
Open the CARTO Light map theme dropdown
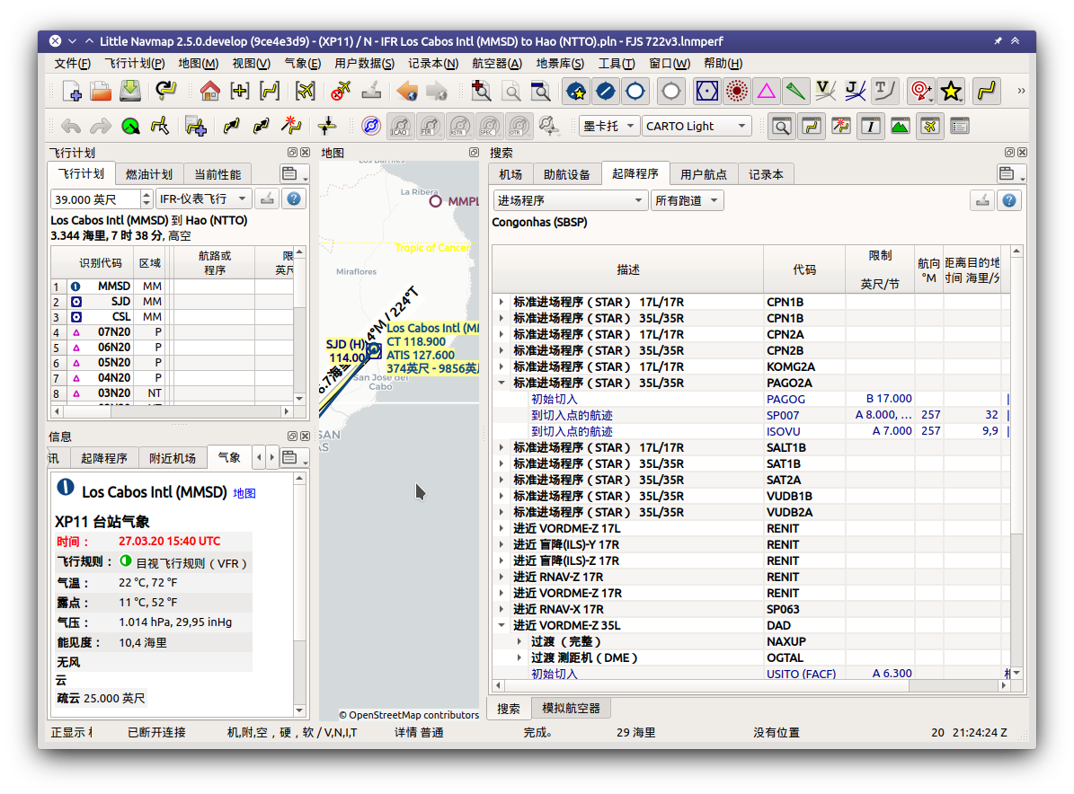pos(697,125)
